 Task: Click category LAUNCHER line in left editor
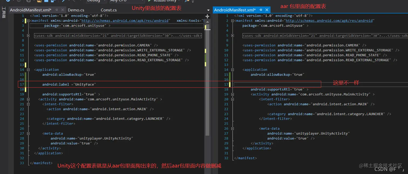(x=108, y=119)
